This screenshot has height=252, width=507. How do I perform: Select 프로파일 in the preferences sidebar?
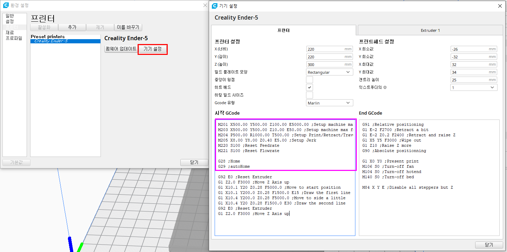tap(14, 38)
